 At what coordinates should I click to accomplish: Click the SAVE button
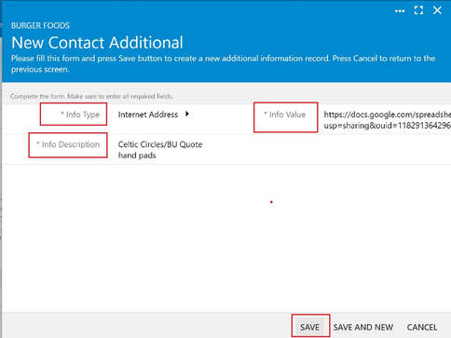pyautogui.click(x=309, y=327)
